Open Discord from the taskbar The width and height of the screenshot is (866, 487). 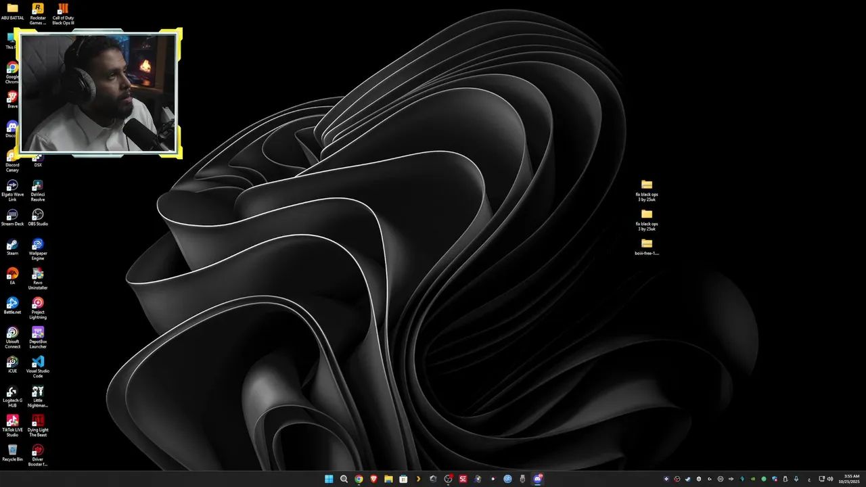pyautogui.click(x=537, y=479)
